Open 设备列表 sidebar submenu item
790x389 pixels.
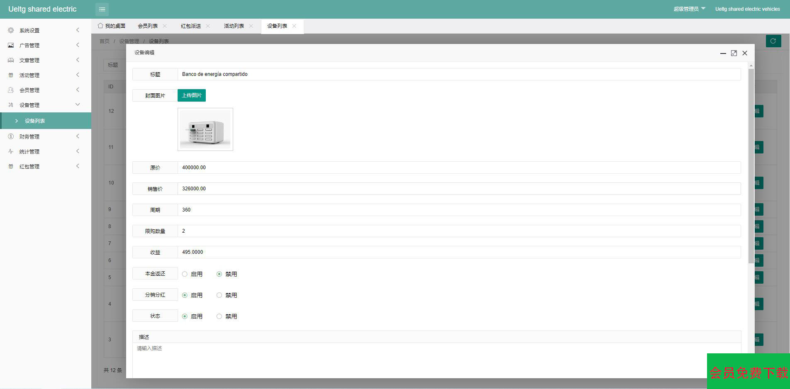point(46,121)
